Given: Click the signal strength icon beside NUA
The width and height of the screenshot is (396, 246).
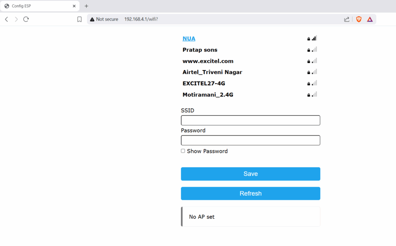Looking at the screenshot, I should tap(314, 38).
